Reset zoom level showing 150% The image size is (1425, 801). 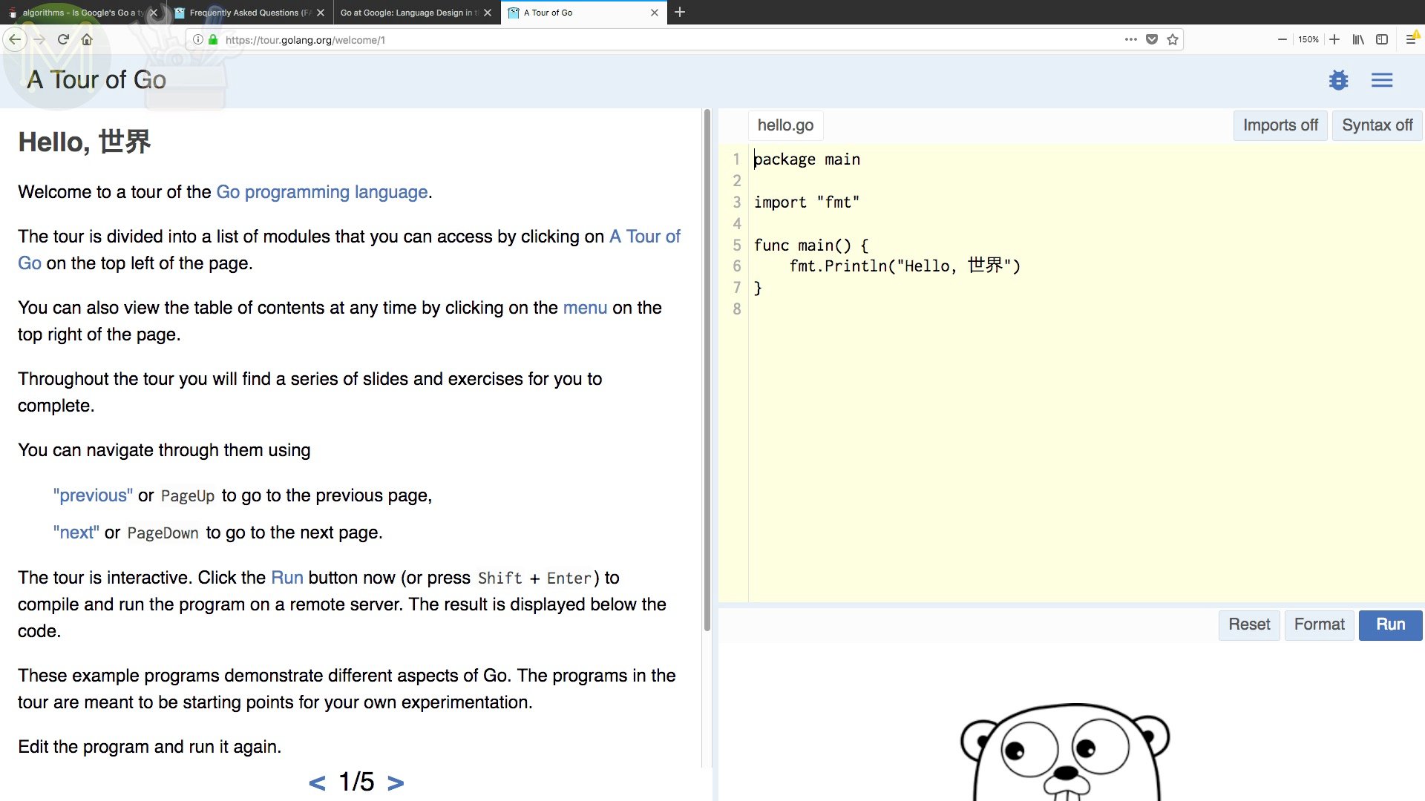[1308, 39]
